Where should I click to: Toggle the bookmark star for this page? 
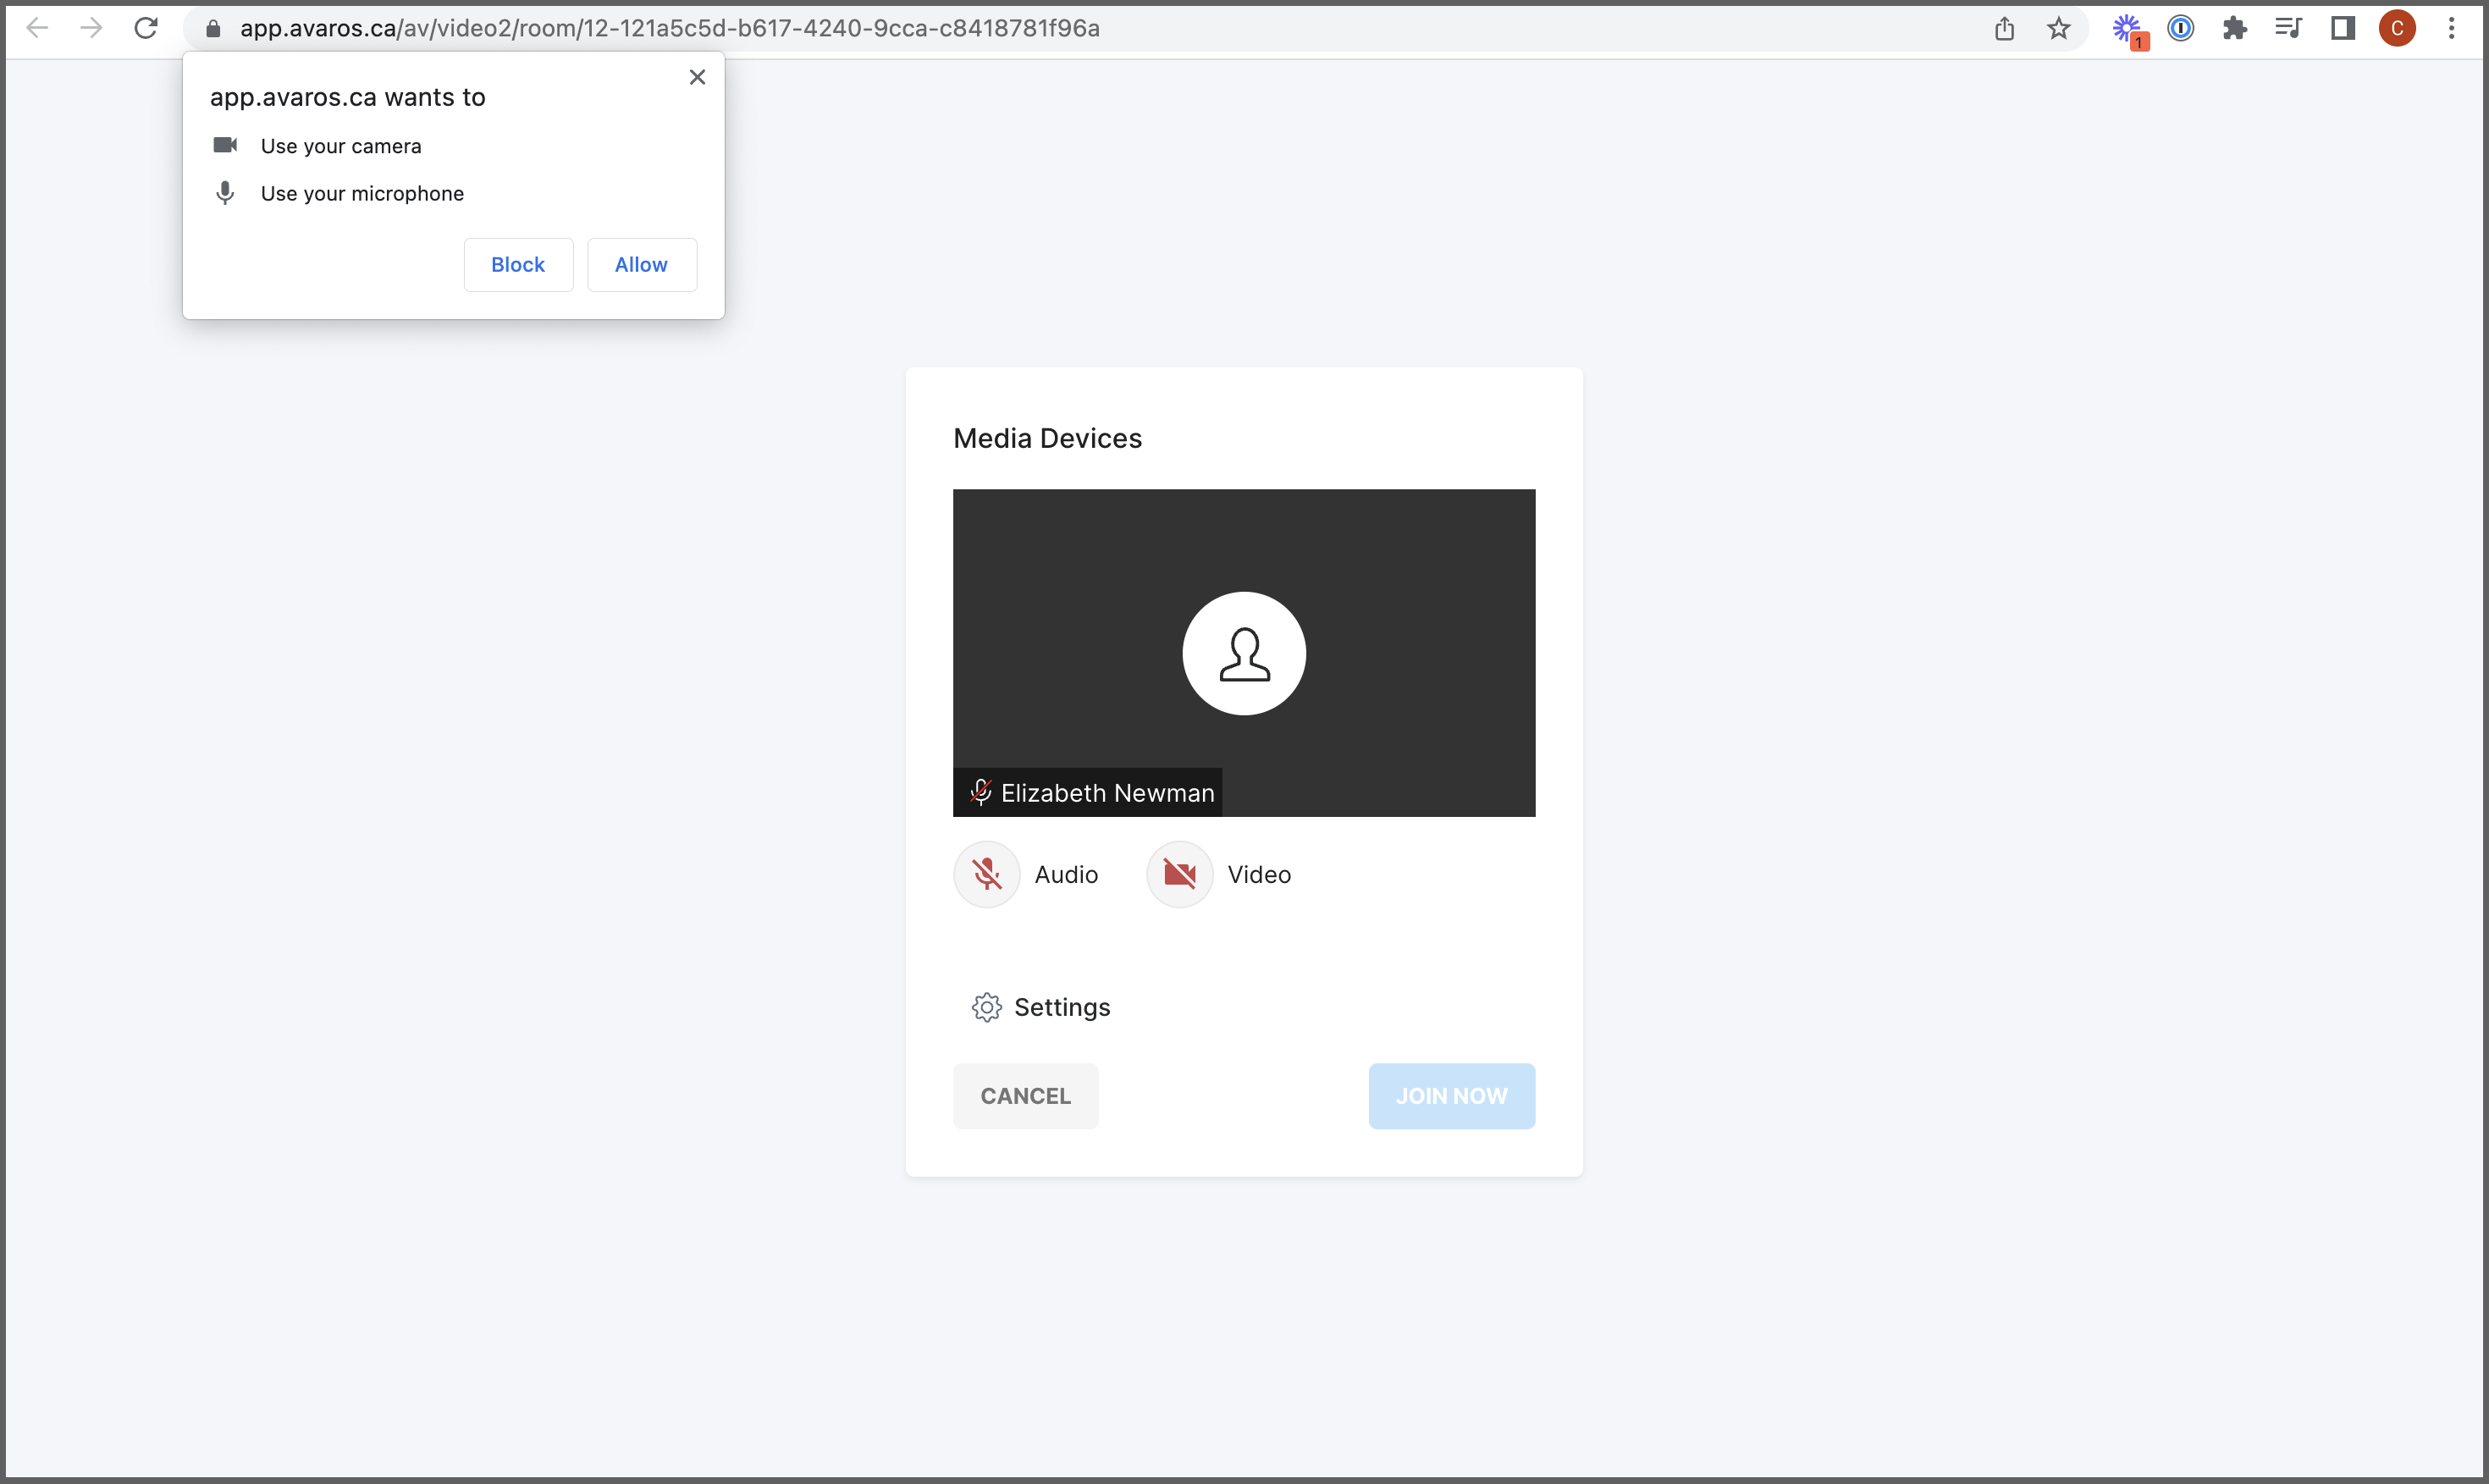pos(2058,28)
